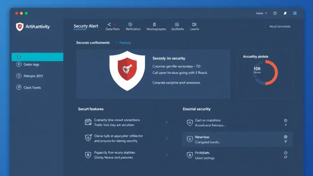
Task: Click the number 7 in Cort or matsfions row
Action: click(x=286, y=125)
